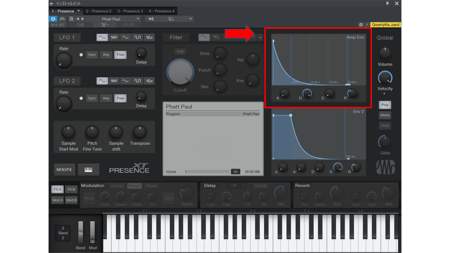Select the FX B tab
Image resolution: width=450 pixels, height=253 pixels.
71,190
